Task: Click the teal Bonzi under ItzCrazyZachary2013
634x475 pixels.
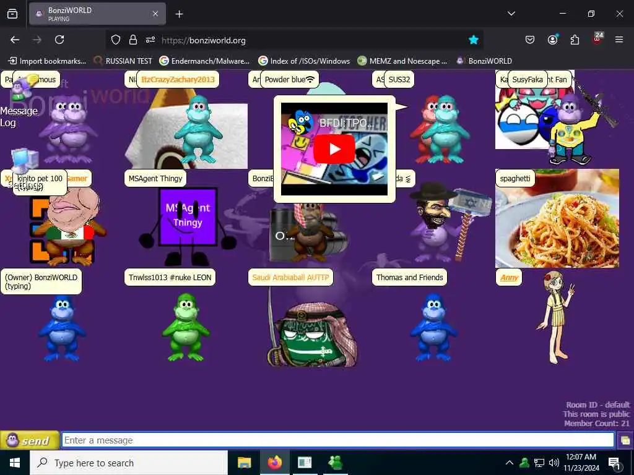Action: (x=198, y=130)
